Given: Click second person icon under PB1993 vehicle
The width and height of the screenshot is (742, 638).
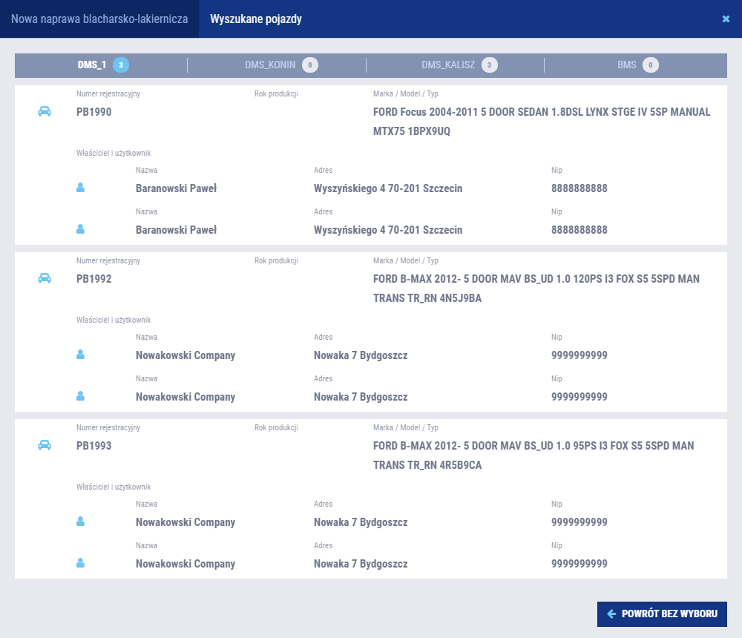Looking at the screenshot, I should pyautogui.click(x=80, y=564).
